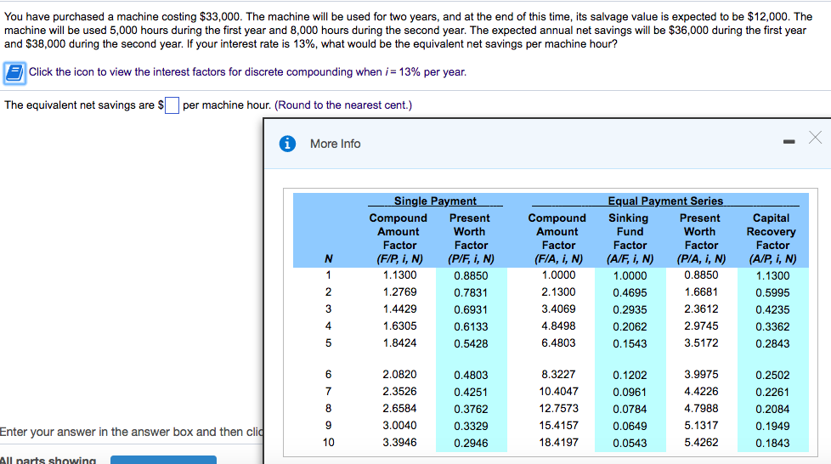Image resolution: width=831 pixels, height=464 pixels.
Task: Click value 0.6133 in row 4
Action: tap(471, 326)
